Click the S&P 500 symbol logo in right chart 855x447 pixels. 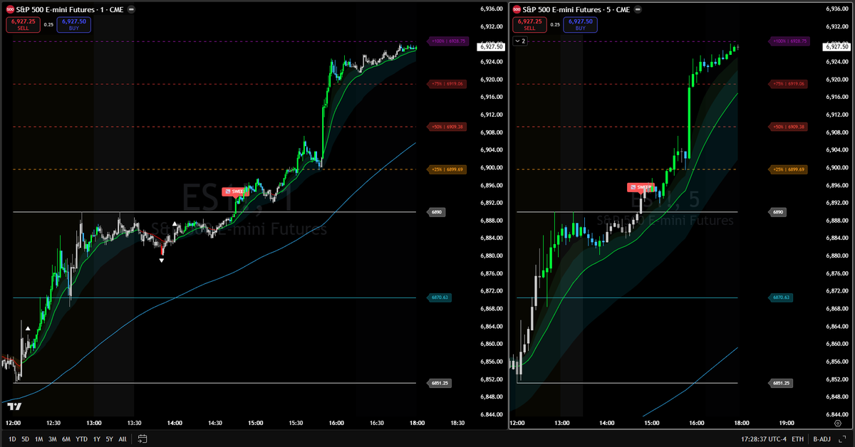pyautogui.click(x=517, y=9)
